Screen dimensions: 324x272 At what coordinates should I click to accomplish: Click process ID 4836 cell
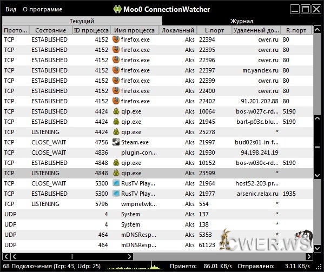click(x=102, y=152)
